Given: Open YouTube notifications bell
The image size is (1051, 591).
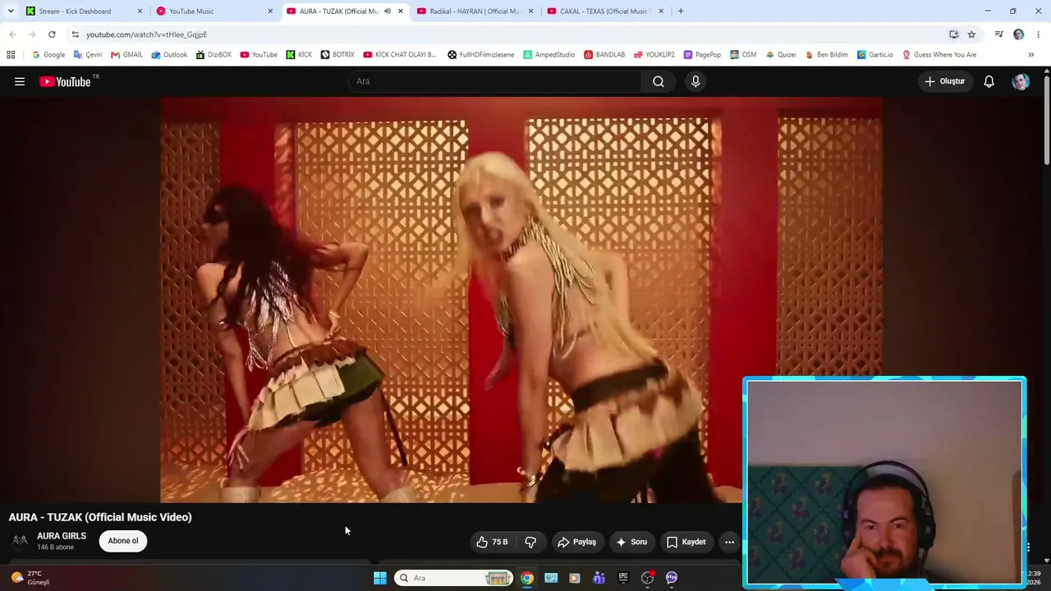Looking at the screenshot, I should click(989, 81).
